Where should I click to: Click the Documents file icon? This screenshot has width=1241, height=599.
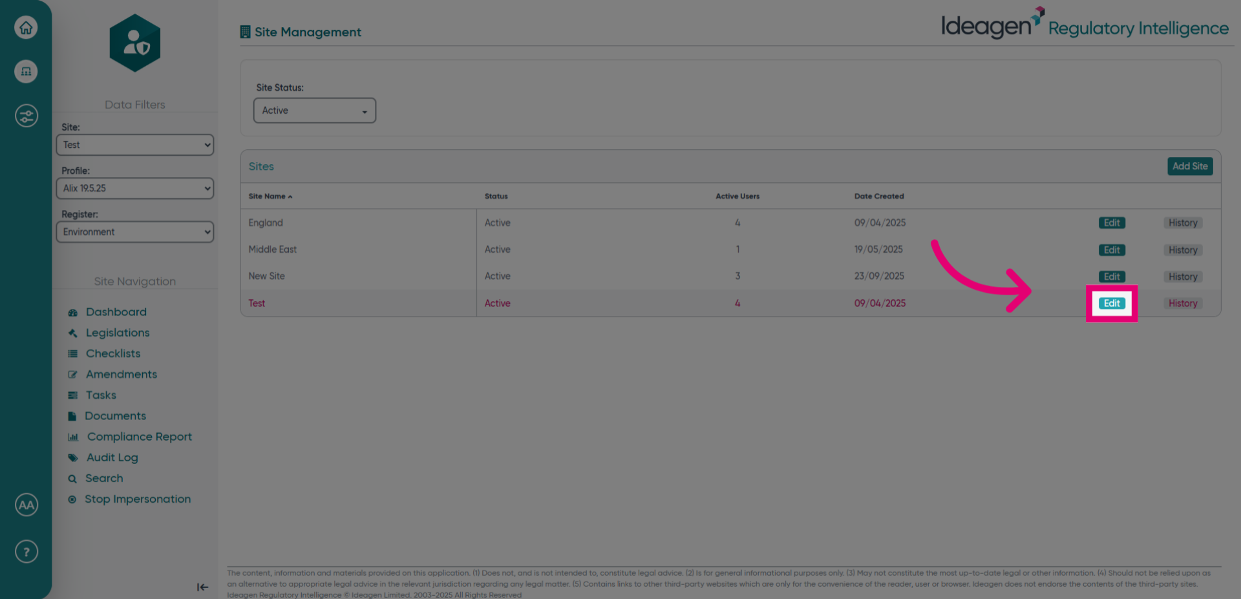[x=72, y=416]
